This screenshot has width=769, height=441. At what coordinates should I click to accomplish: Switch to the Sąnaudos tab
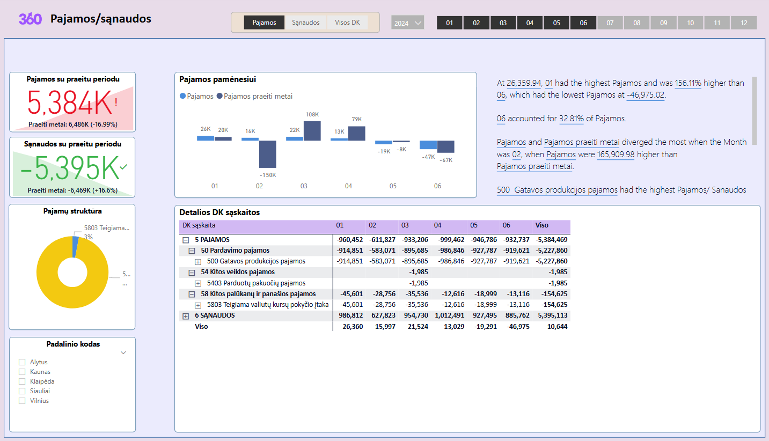pos(306,23)
